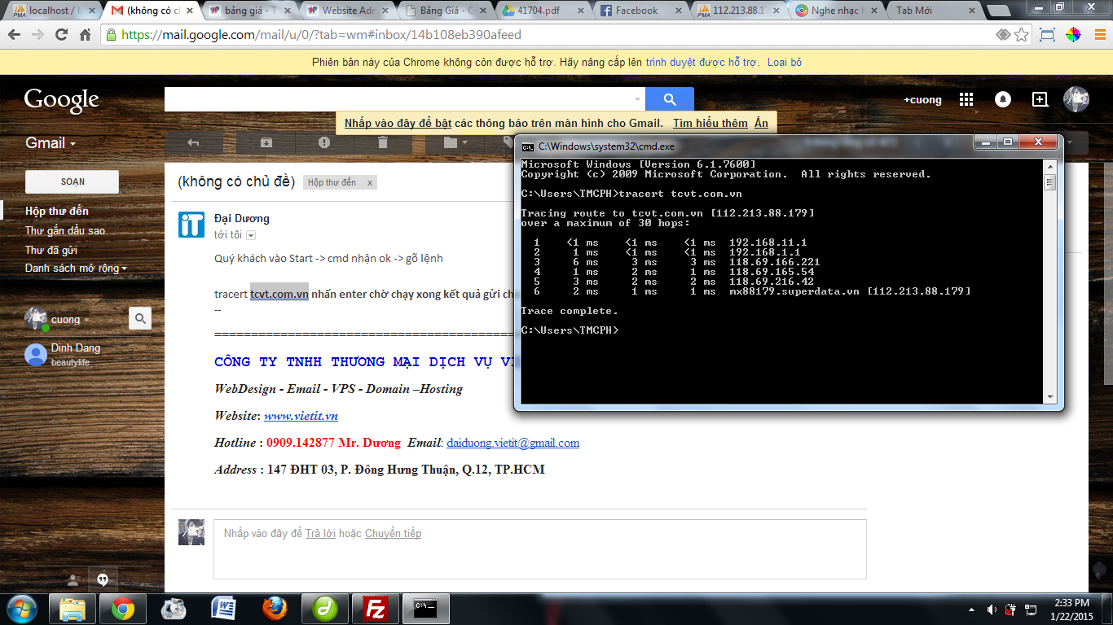Viewport: 1113px width, 625px height.
Task: Click the Trả lời reply link
Action: (320, 534)
